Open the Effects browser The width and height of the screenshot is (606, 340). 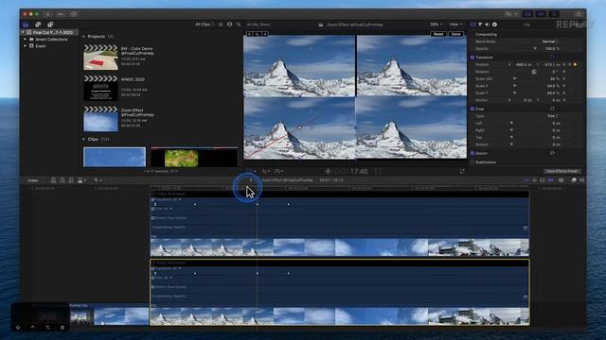[574, 180]
